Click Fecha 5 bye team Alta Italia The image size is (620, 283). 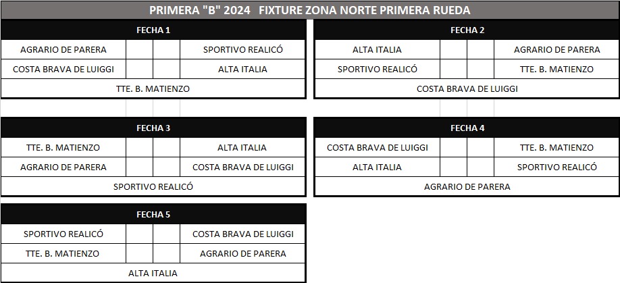coord(153,273)
